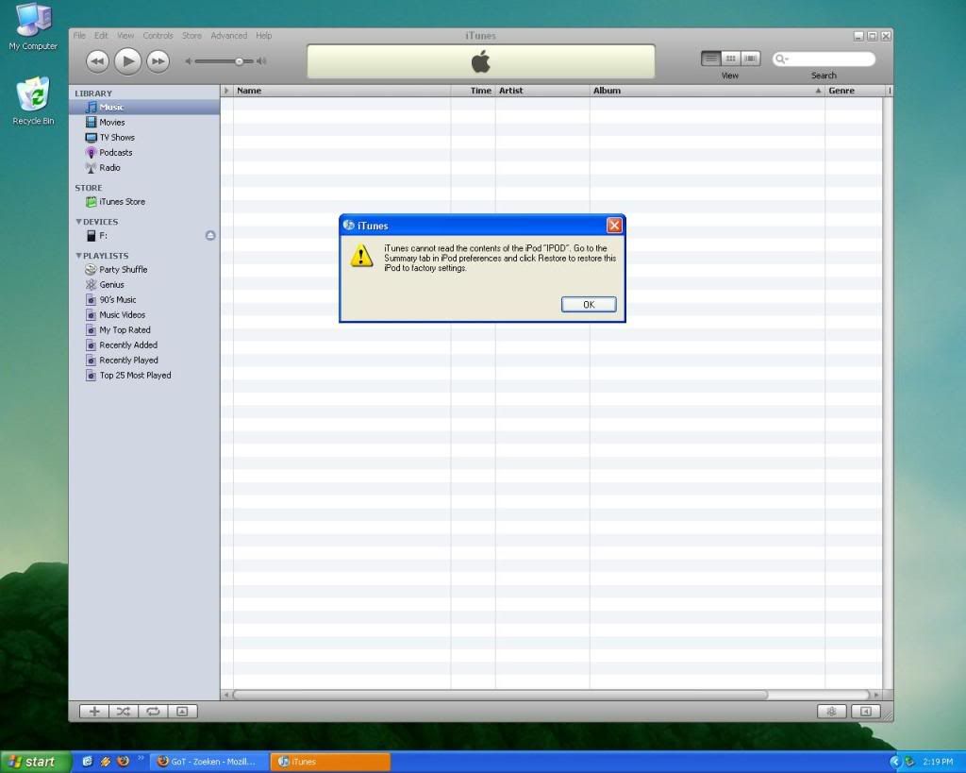966x773 pixels.
Task: Open the iTunes Store
Action: (x=122, y=202)
